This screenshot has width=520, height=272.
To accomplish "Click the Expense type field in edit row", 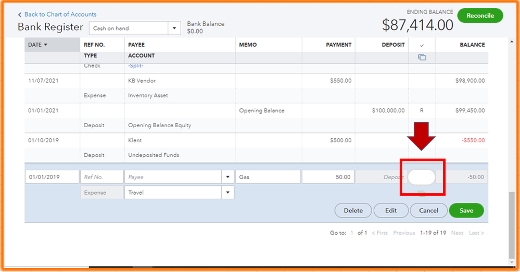I will 102,192.
